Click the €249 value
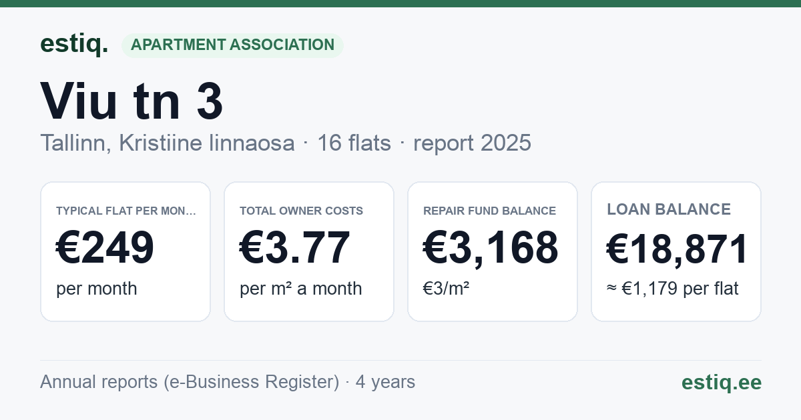 [x=105, y=248]
